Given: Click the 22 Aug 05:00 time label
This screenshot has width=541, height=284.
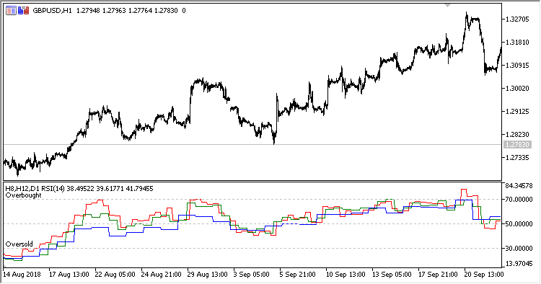Looking at the screenshot, I should pyautogui.click(x=115, y=275).
